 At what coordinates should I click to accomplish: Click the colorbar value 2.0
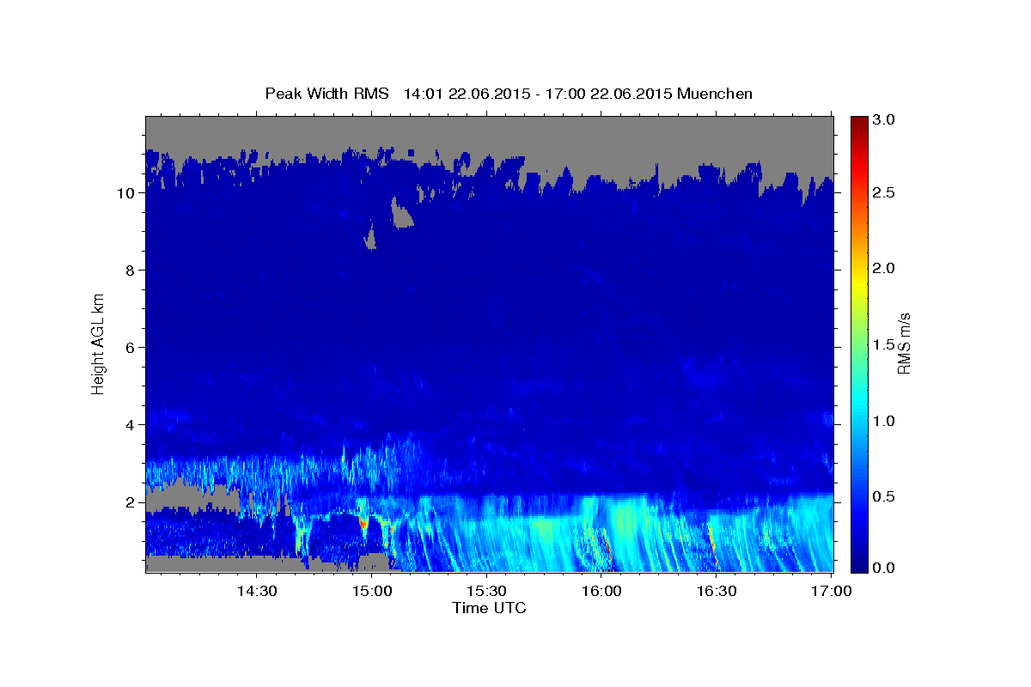tap(886, 269)
